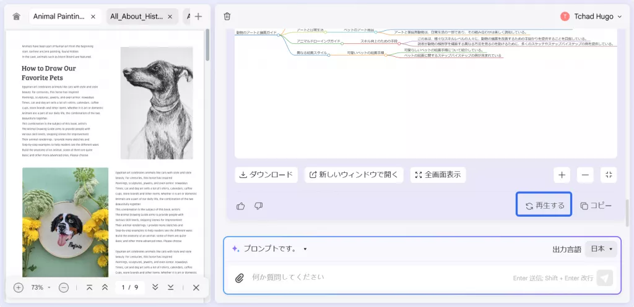The image size is (634, 307).
Task: Click the ペットのアート node
Action: point(358,30)
